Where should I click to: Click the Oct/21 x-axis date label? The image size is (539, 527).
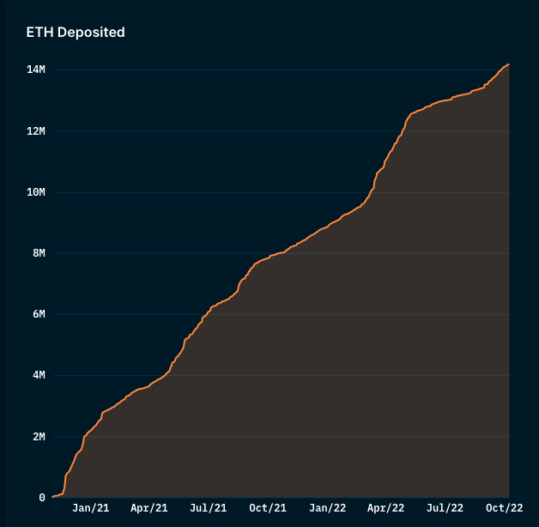267,508
